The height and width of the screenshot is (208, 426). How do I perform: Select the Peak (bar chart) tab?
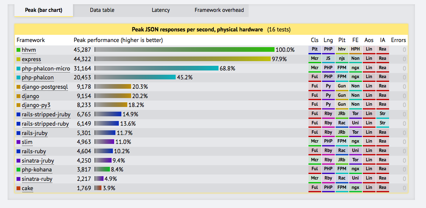pos(44,10)
